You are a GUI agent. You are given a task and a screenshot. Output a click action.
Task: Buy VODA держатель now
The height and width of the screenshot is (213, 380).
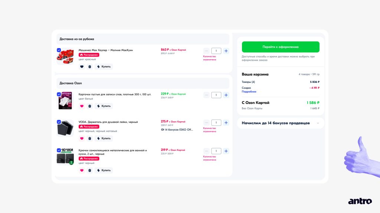pyautogui.click(x=104, y=138)
